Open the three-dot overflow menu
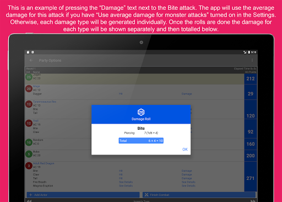The image size is (282, 202). (x=252, y=60)
